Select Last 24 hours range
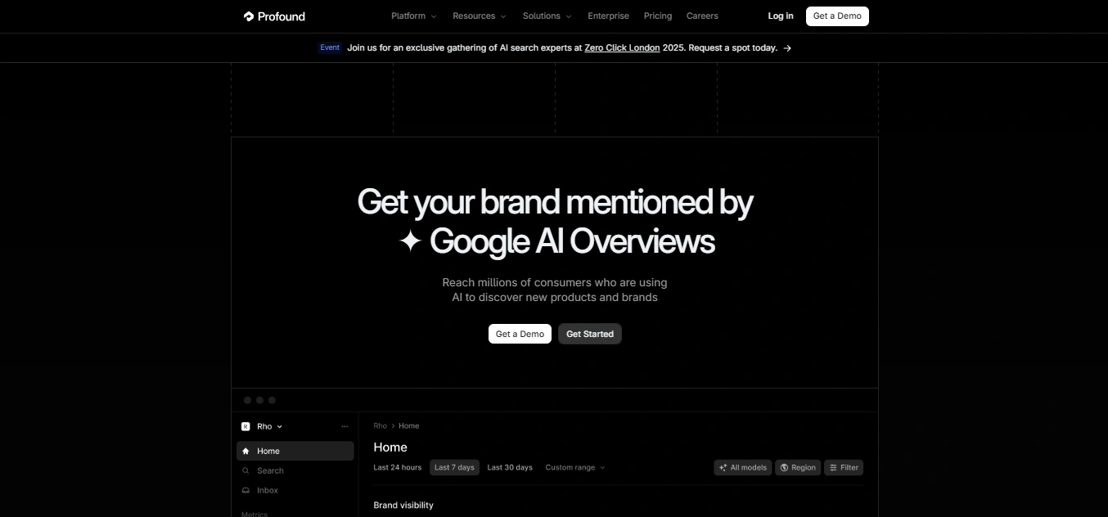The width and height of the screenshot is (1108, 517). pos(398,467)
